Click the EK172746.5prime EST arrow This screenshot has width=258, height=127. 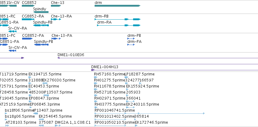point(136,125)
